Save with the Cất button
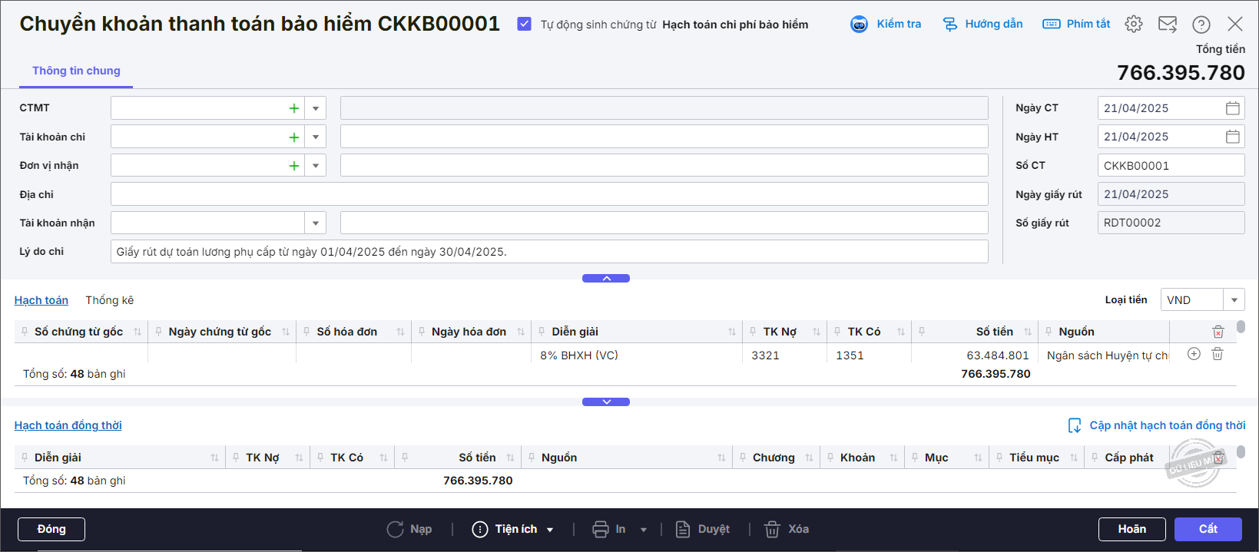The width and height of the screenshot is (1259, 552). pos(1208,529)
